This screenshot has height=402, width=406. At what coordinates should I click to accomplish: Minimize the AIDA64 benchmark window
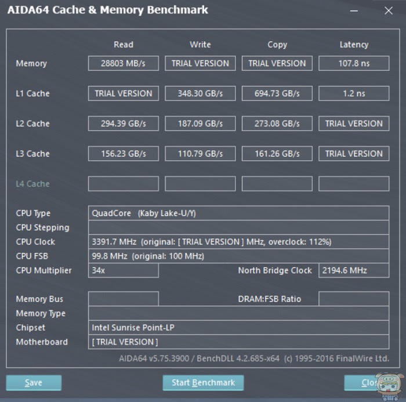pyautogui.click(x=354, y=11)
